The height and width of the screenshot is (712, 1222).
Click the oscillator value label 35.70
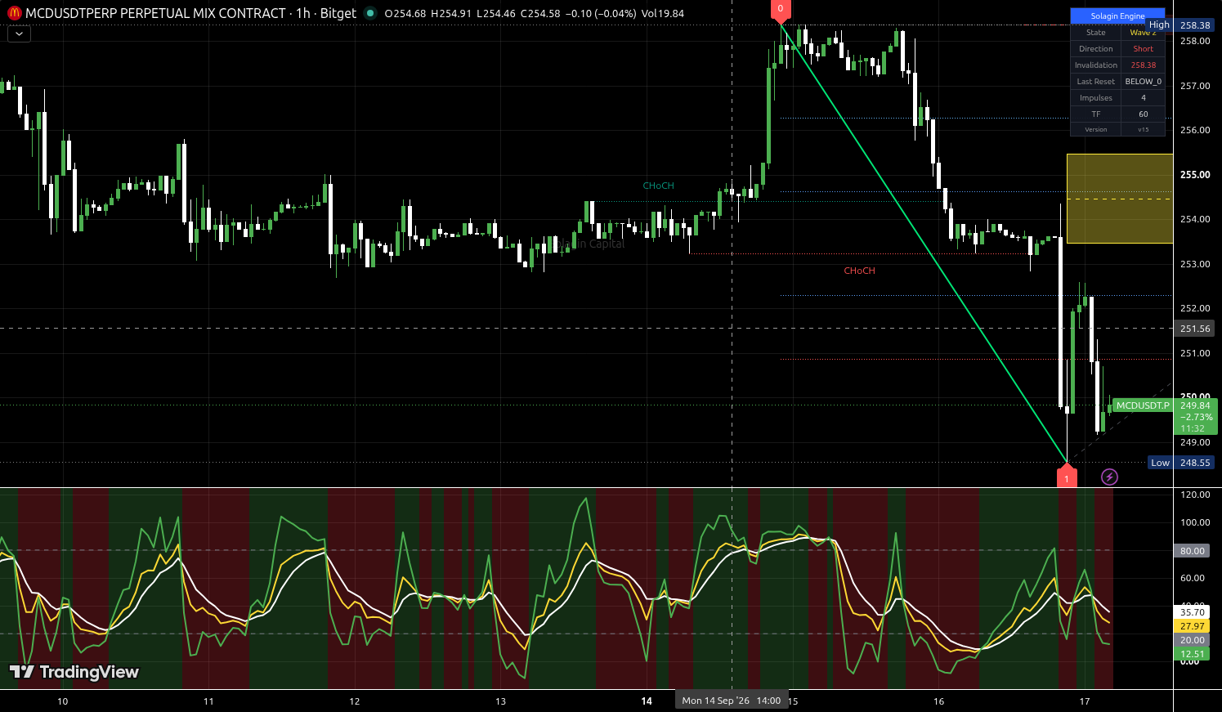(x=1193, y=611)
